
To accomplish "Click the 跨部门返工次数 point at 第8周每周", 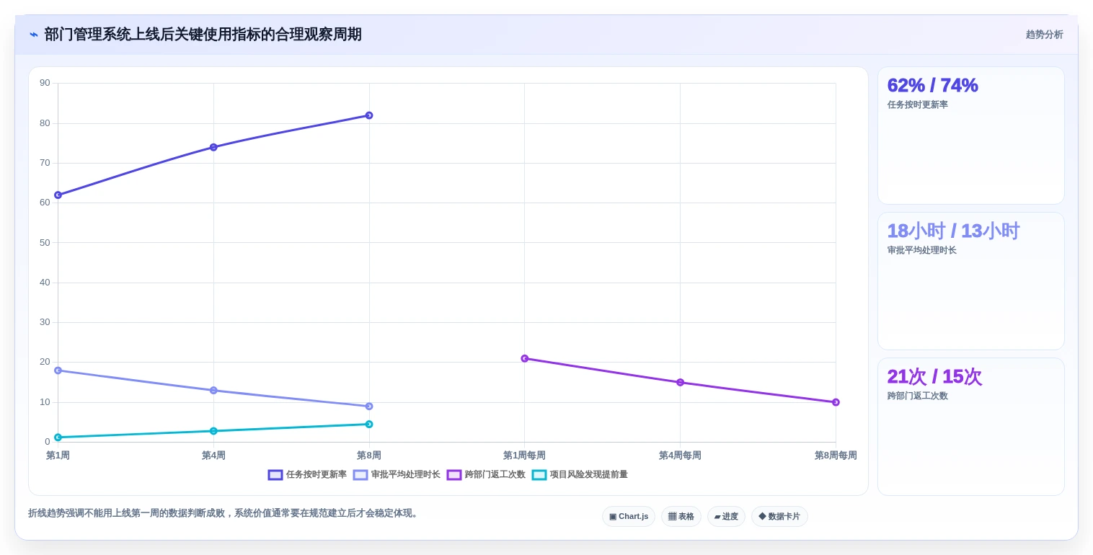I will 836,402.
